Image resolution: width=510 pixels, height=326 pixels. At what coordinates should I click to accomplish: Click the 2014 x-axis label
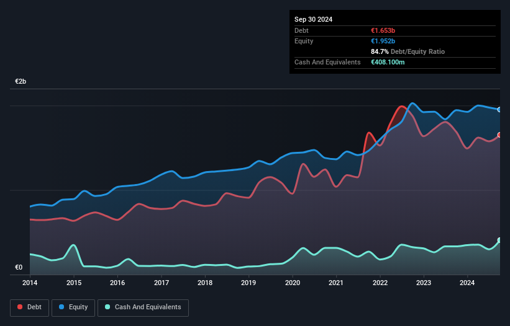(x=30, y=283)
